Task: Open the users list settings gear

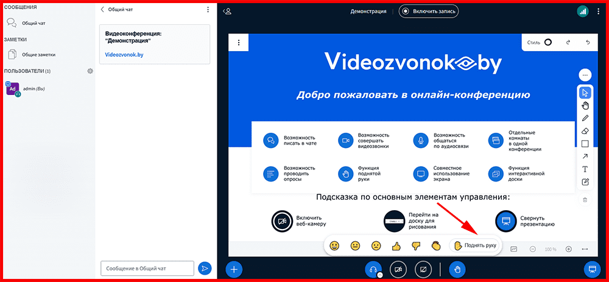Action: pyautogui.click(x=90, y=71)
